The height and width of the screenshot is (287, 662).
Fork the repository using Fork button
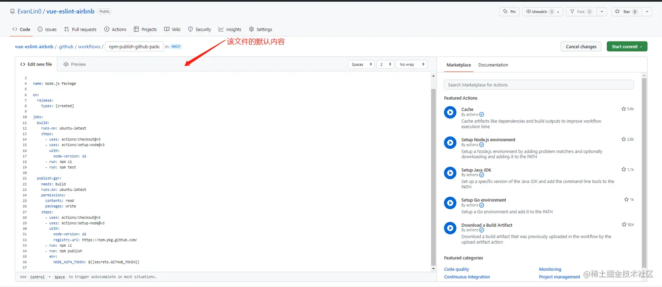[x=580, y=12]
